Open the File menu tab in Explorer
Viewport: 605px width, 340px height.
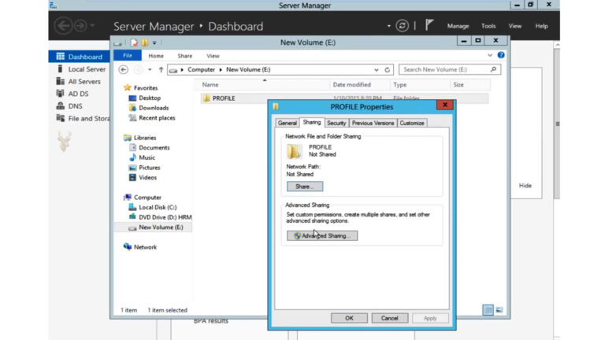pos(128,56)
